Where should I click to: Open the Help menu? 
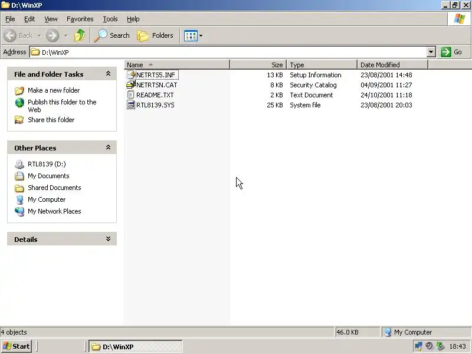(133, 19)
